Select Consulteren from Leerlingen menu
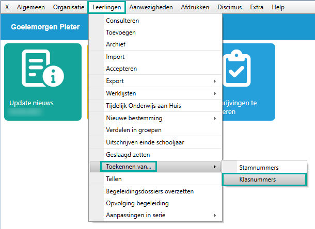315x229 pixels. tap(122, 21)
